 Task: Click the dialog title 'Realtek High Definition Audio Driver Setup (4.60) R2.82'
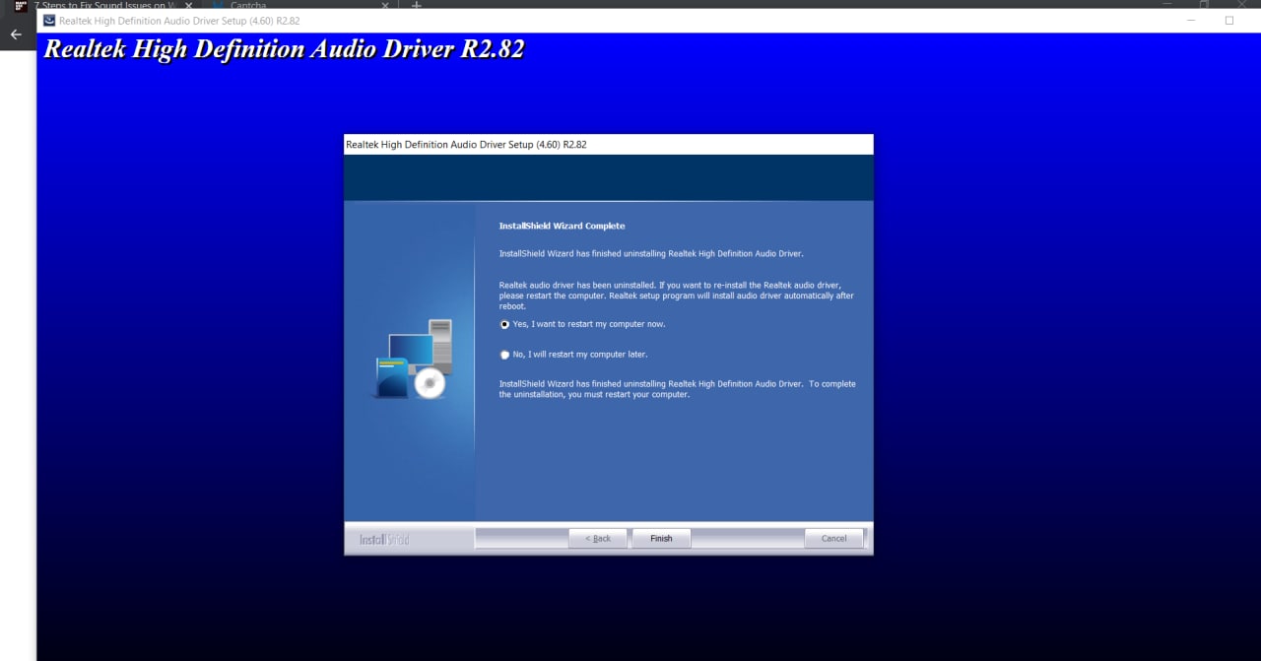click(x=466, y=145)
